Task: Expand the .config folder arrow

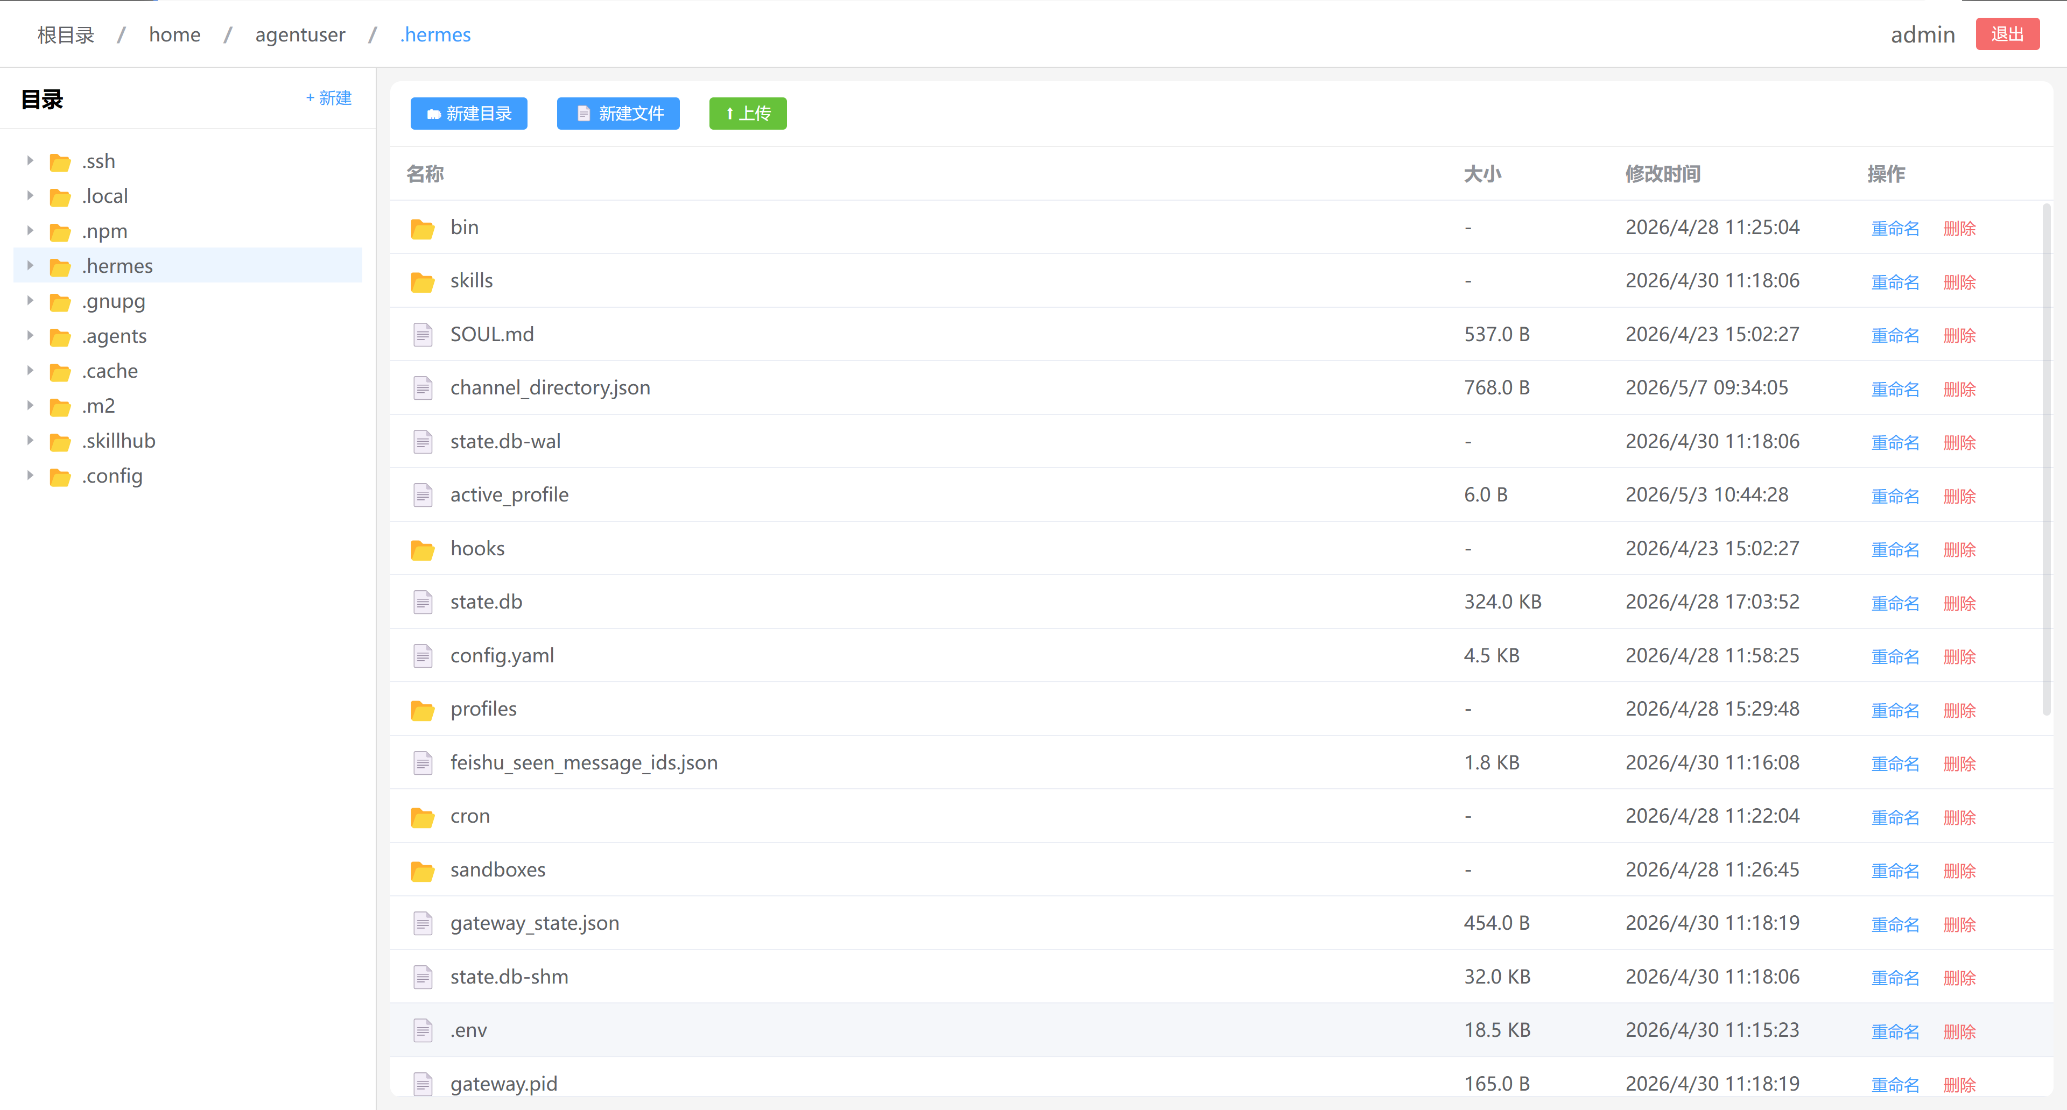Action: pyautogui.click(x=30, y=476)
